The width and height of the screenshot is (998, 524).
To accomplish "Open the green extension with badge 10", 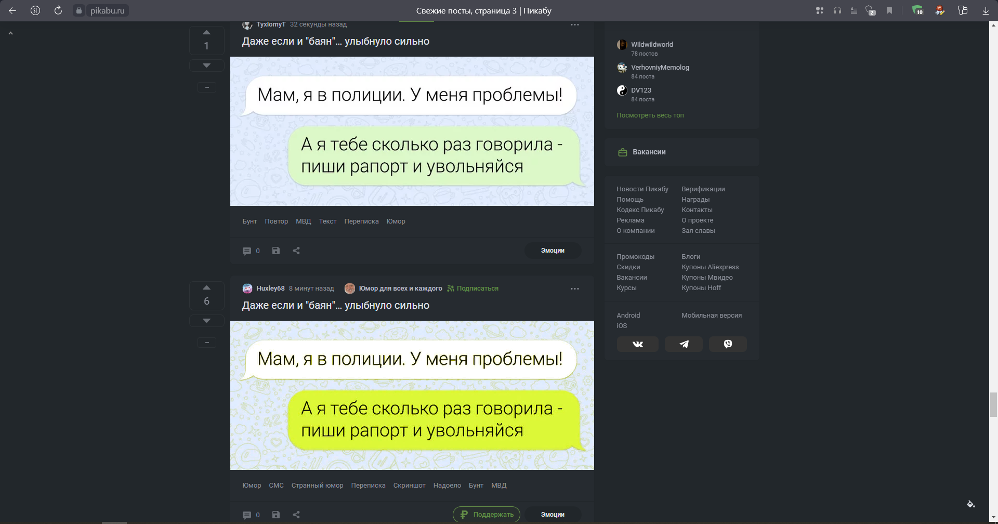I will pos(917,10).
